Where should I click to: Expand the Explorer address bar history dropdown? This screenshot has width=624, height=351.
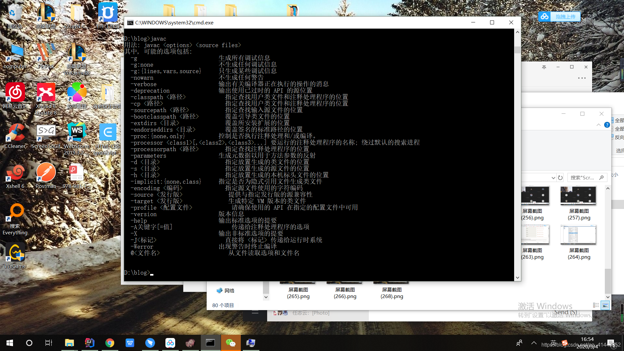click(553, 178)
